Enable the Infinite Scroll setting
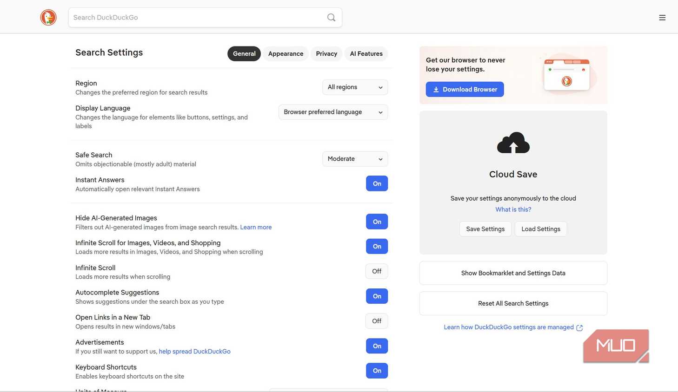The image size is (678, 392). click(x=377, y=271)
